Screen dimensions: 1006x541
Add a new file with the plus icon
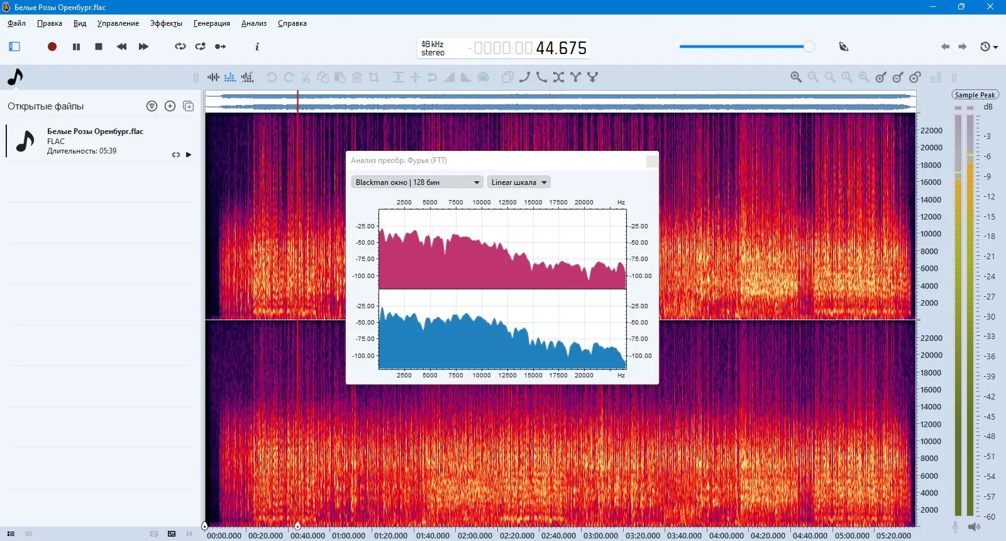click(170, 106)
